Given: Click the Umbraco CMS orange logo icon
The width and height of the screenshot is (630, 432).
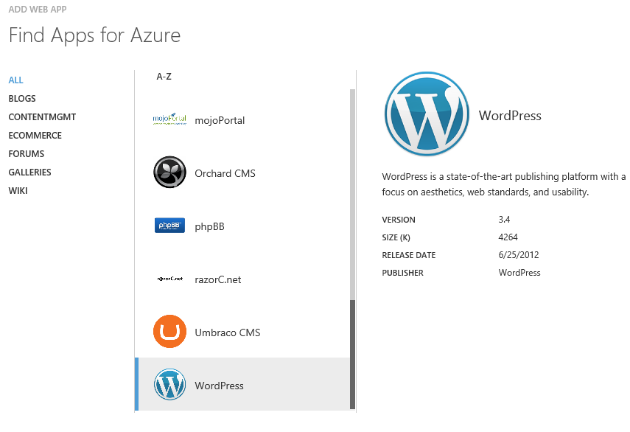Looking at the screenshot, I should click(x=169, y=332).
